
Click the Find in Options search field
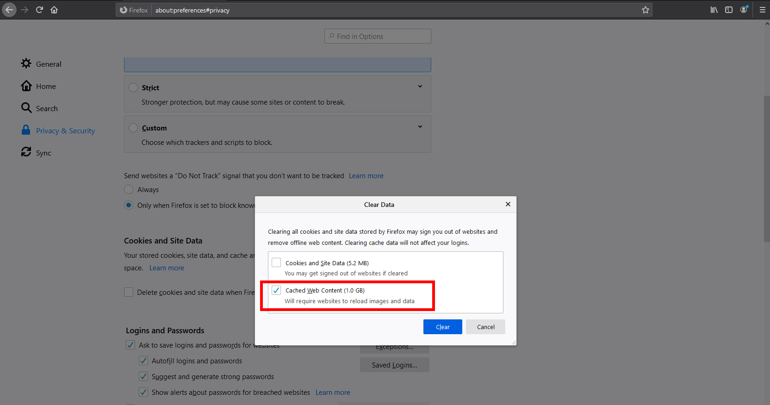[x=378, y=36]
